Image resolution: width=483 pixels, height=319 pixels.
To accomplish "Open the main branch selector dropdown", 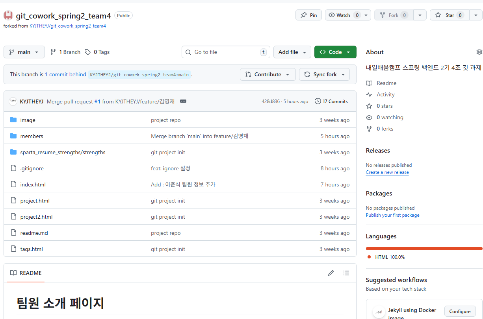I will [x=24, y=52].
